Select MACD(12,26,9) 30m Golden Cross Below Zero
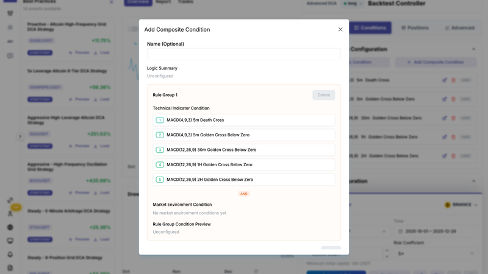 click(x=243, y=150)
